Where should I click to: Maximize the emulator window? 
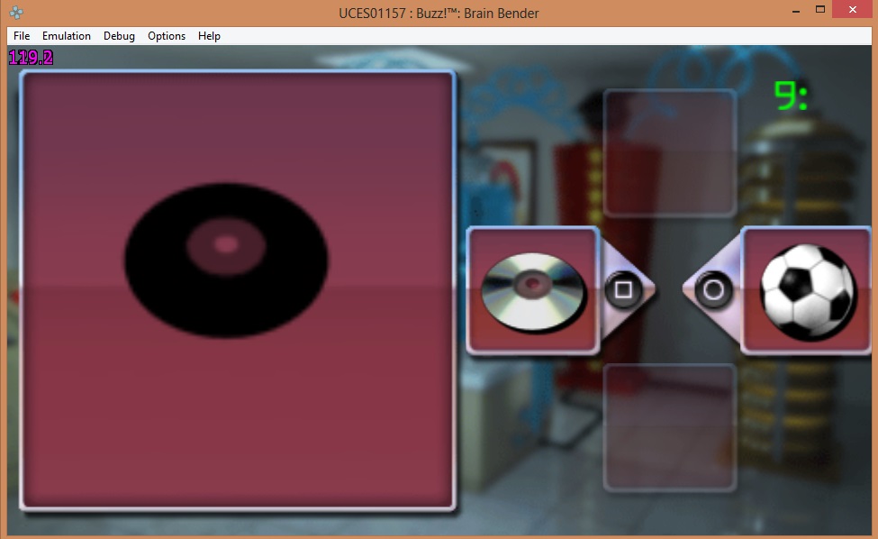point(819,10)
